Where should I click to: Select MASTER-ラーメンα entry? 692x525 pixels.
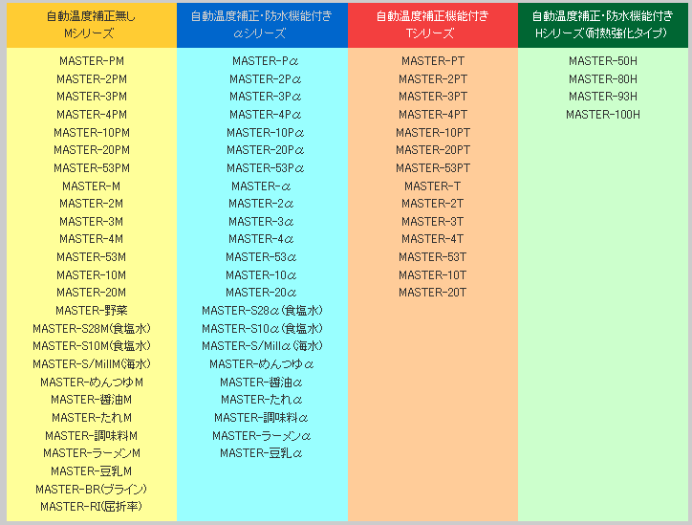click(261, 435)
